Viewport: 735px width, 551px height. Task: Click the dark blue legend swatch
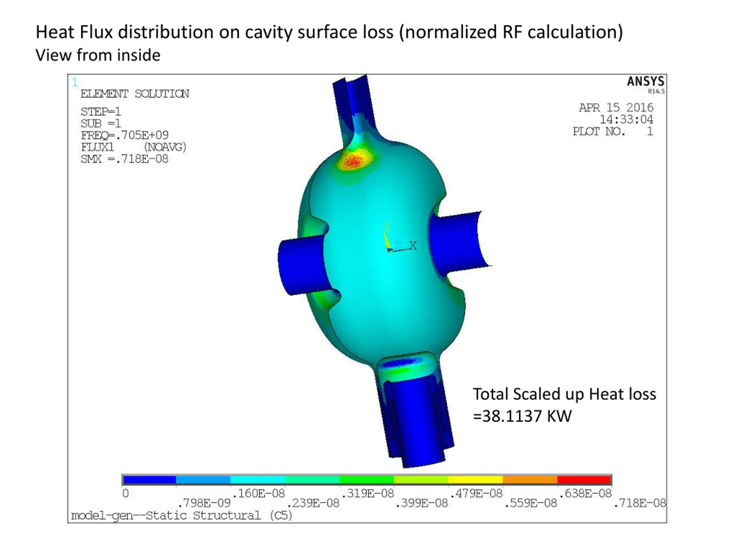click(x=150, y=480)
